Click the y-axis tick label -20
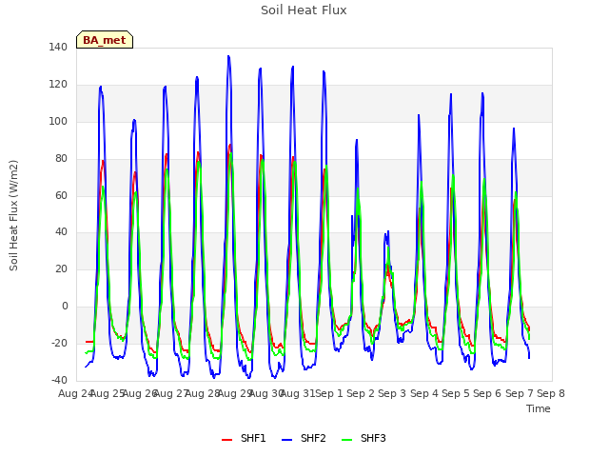Image resolution: width=609 pixels, height=457 pixels. point(59,343)
